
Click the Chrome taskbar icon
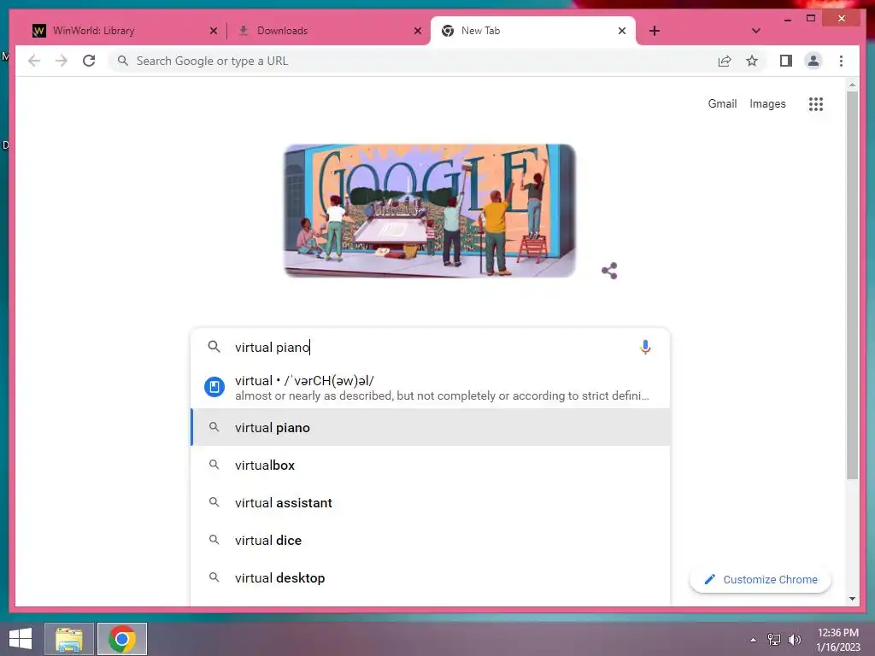[x=122, y=639]
